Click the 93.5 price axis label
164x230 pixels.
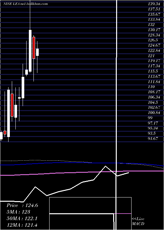point(152,133)
